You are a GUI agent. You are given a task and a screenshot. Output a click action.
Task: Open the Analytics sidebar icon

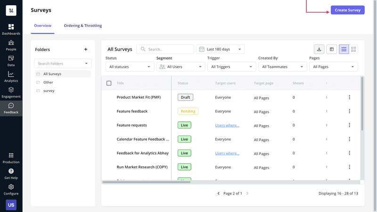tap(11, 76)
